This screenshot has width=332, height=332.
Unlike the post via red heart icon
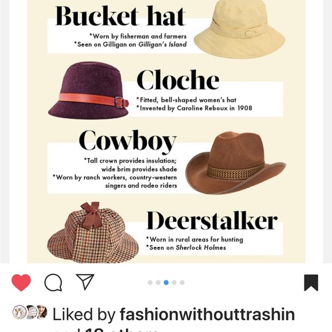click(x=21, y=282)
